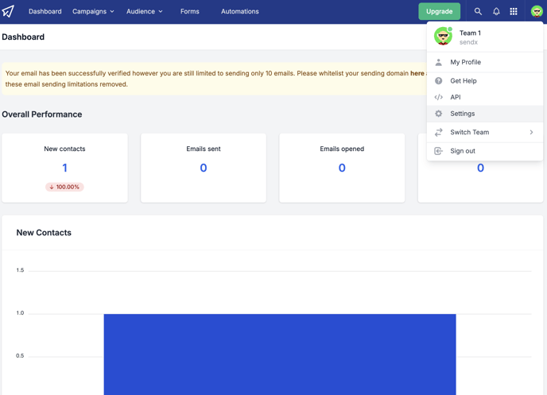Click the Settings gear icon

(x=439, y=114)
